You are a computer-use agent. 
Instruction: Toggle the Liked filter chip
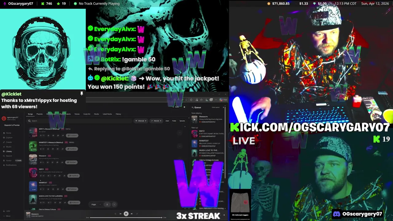167,121
